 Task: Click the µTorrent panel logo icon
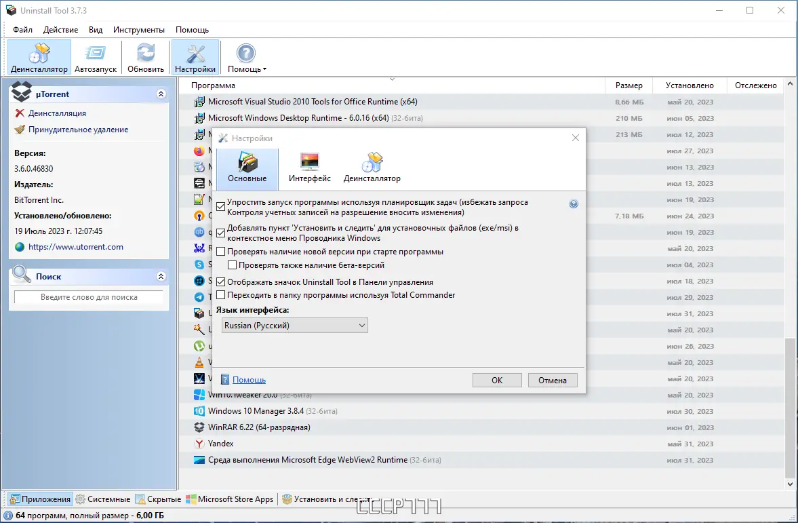pos(22,91)
